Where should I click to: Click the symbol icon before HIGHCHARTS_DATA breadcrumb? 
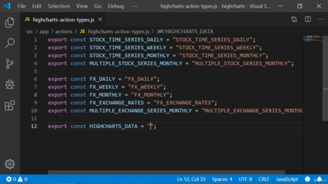[x=160, y=32]
